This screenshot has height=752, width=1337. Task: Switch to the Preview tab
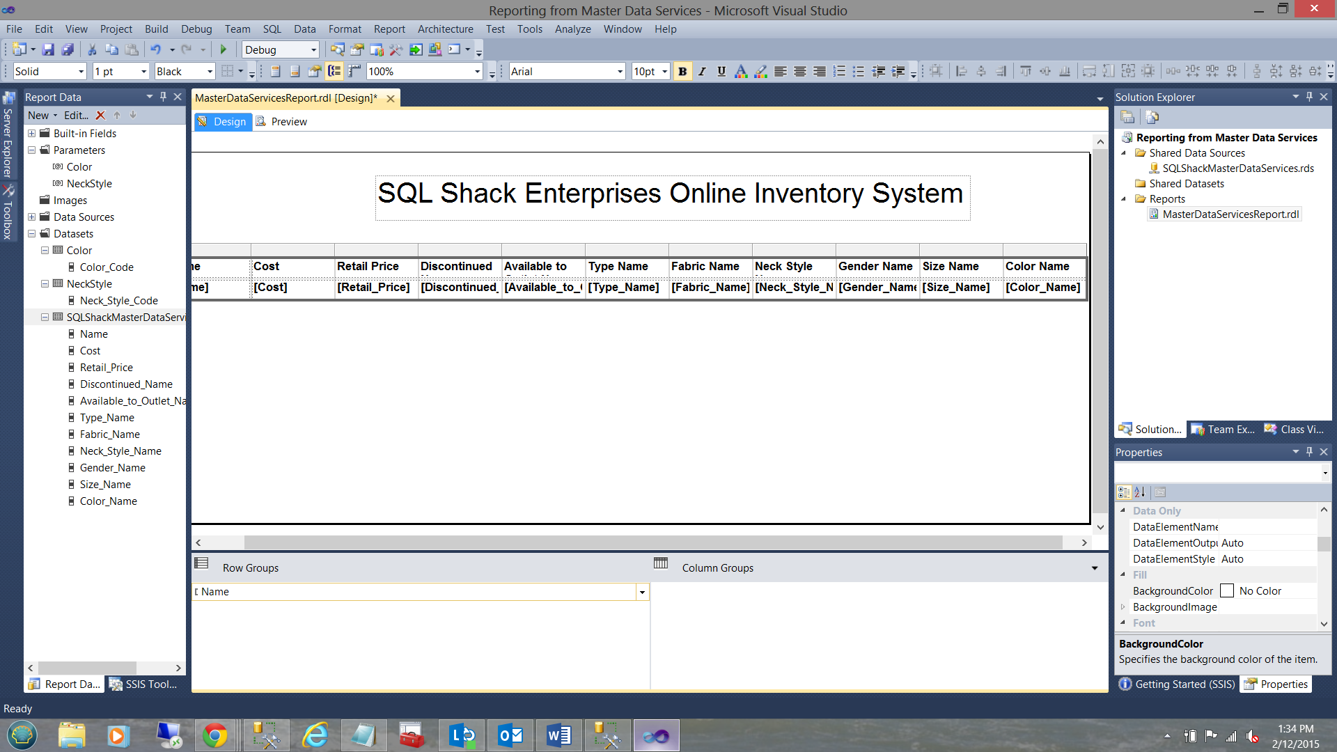288,122
